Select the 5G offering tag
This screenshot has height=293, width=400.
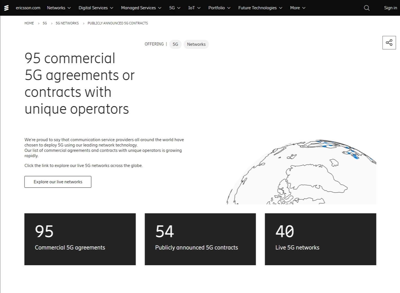[175, 44]
